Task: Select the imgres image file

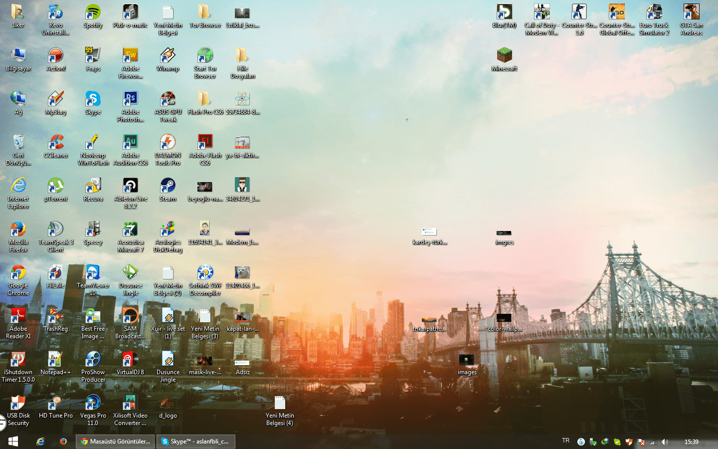Action: coord(504,236)
